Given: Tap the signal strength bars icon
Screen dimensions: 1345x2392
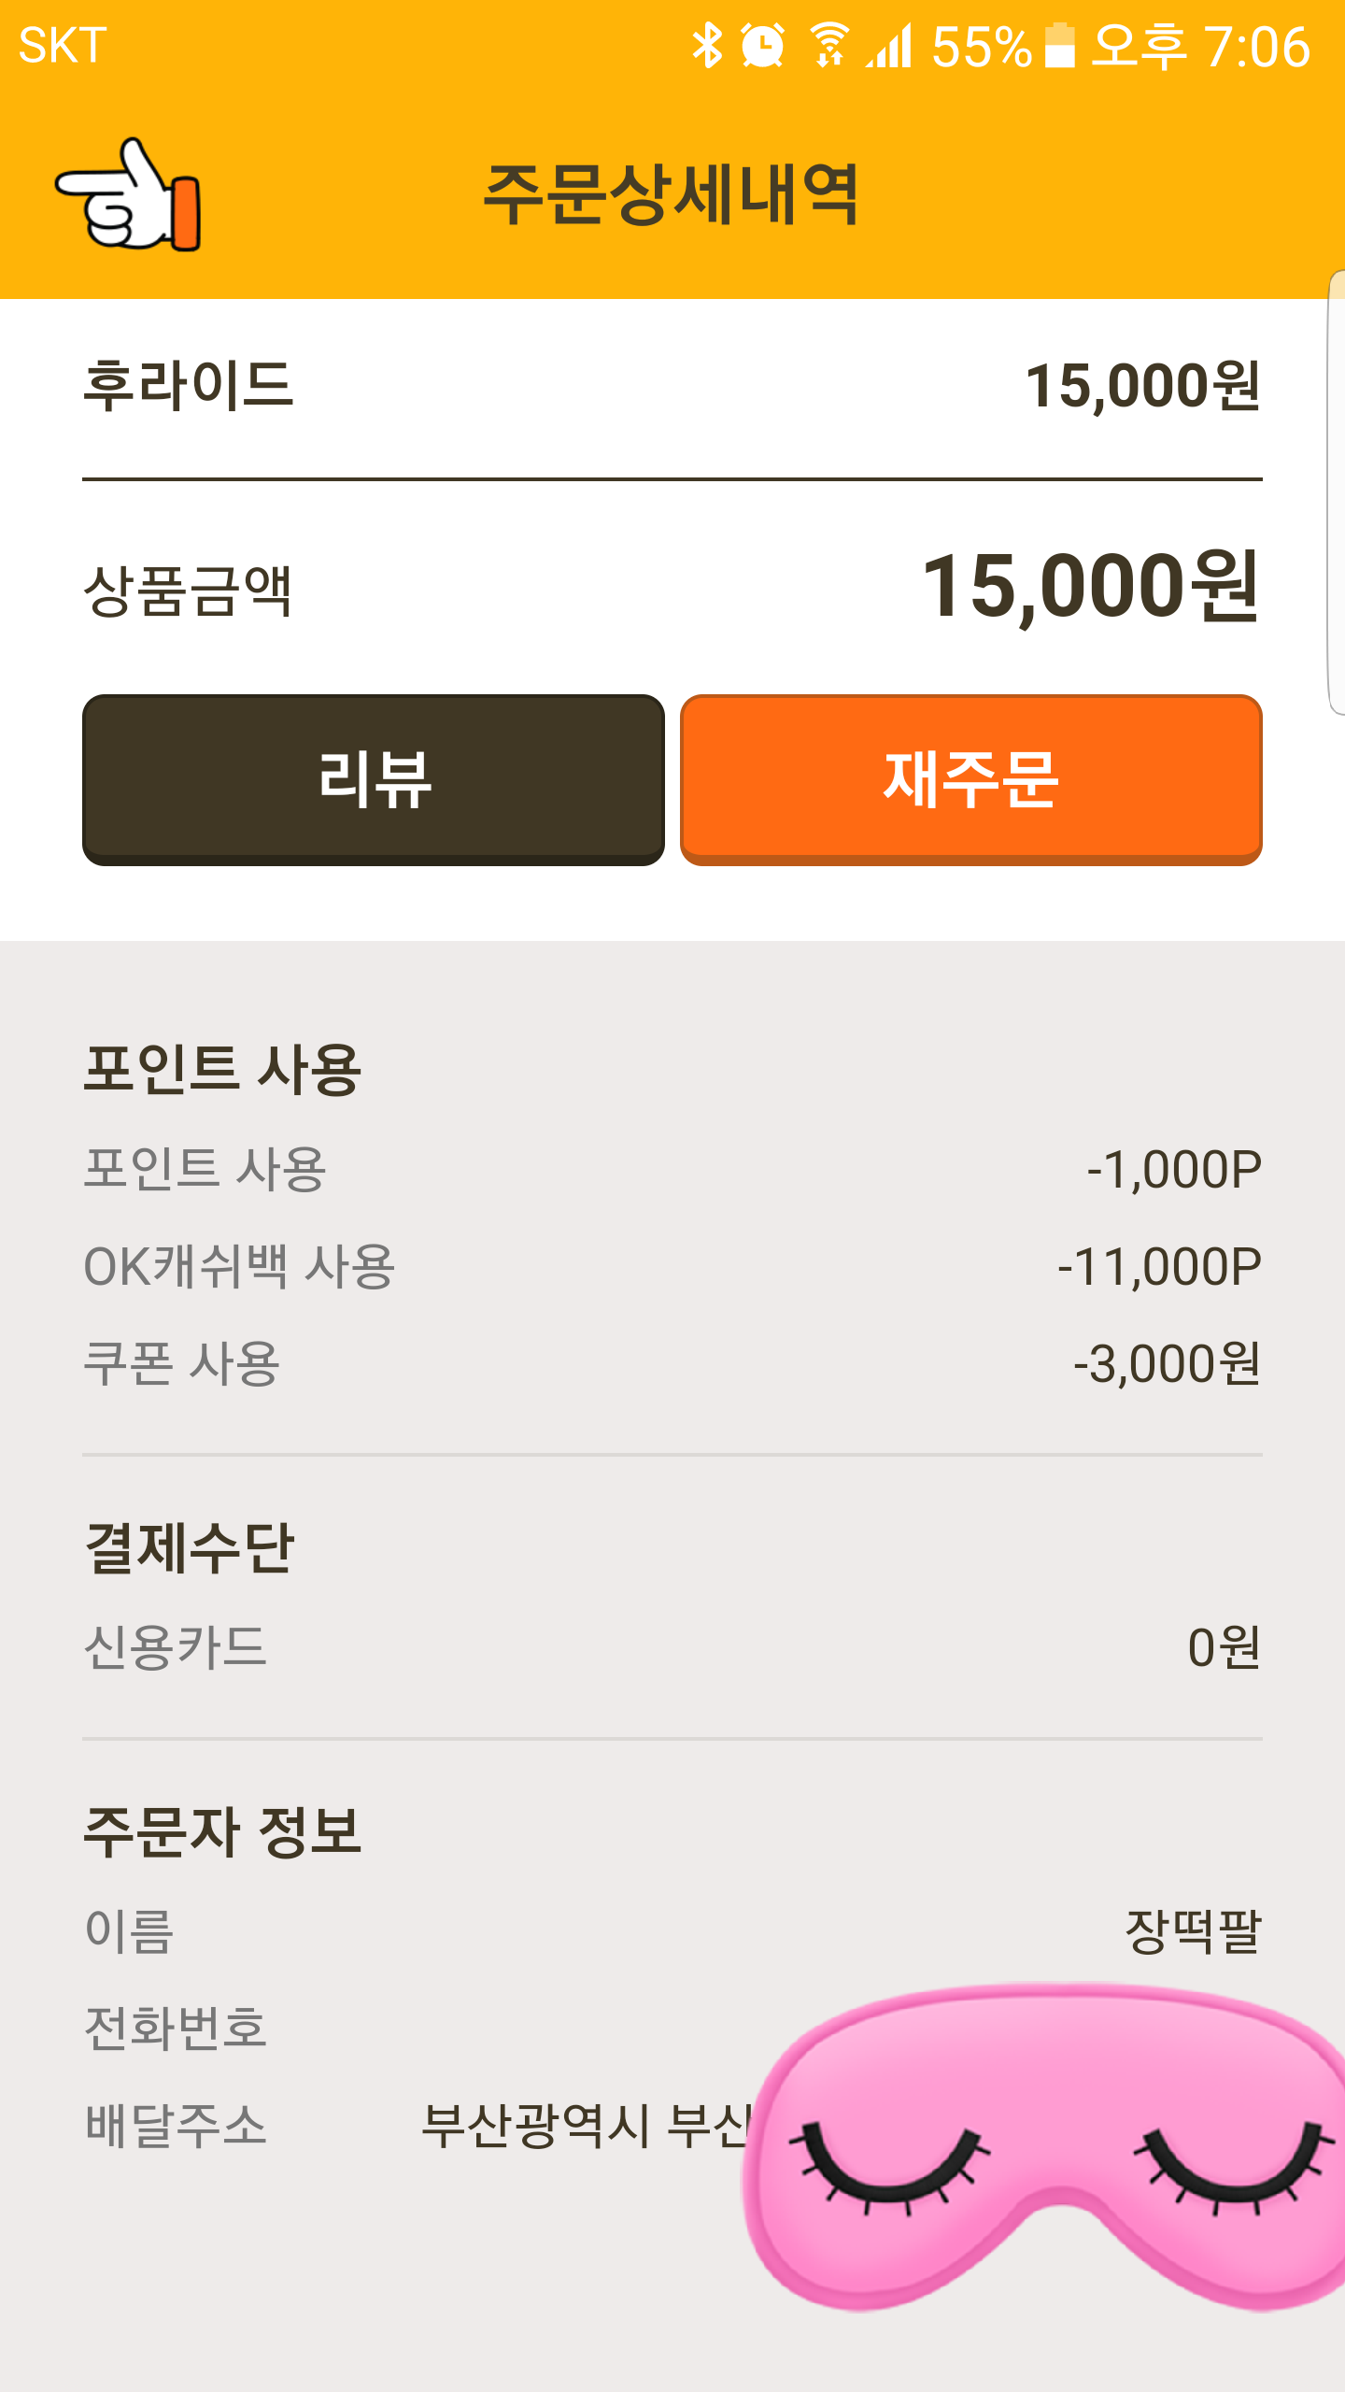Looking at the screenshot, I should pos(888,46).
